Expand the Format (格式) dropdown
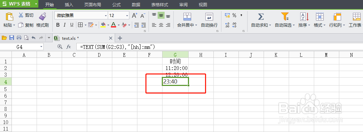Viewport: 363px width, 132px height. tap(324, 25)
